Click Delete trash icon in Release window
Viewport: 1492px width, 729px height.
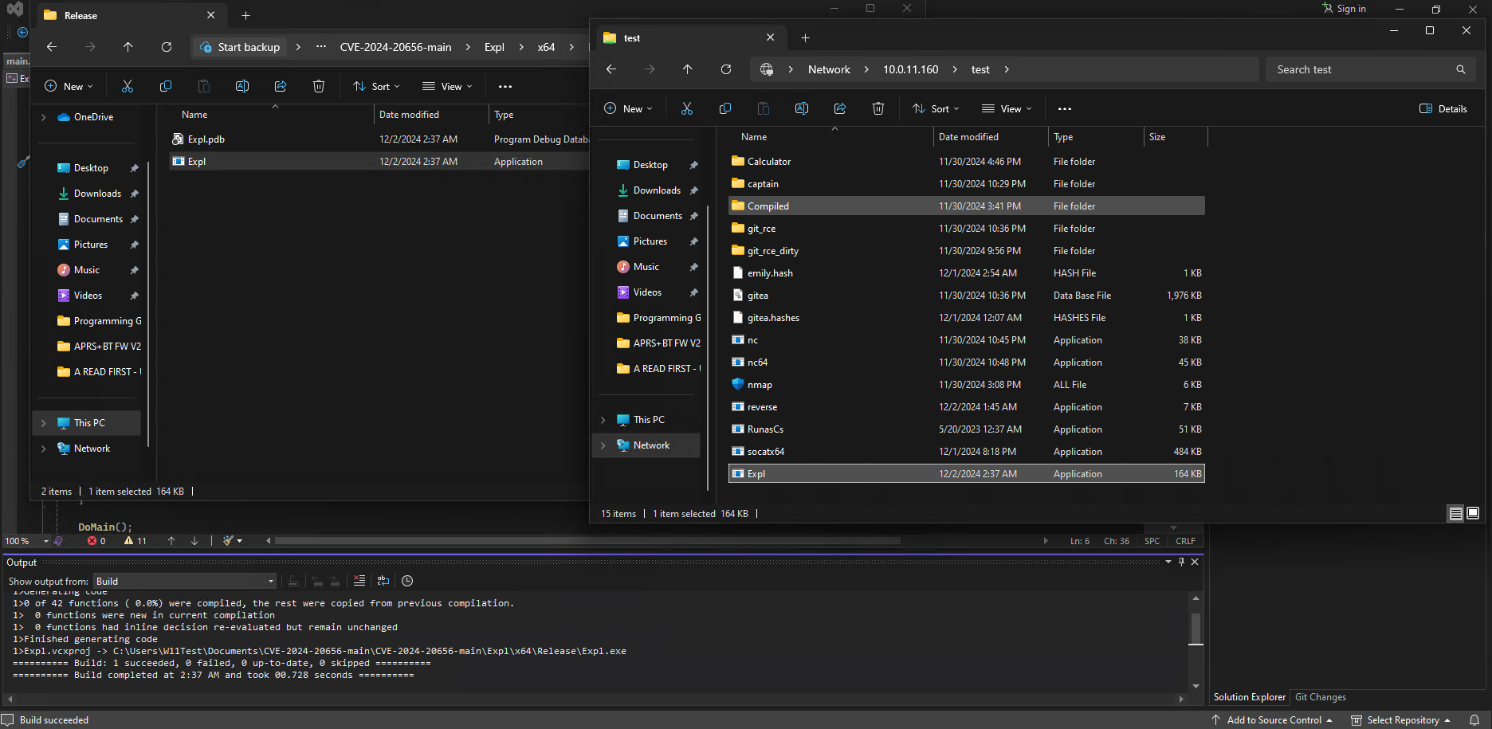(x=319, y=86)
